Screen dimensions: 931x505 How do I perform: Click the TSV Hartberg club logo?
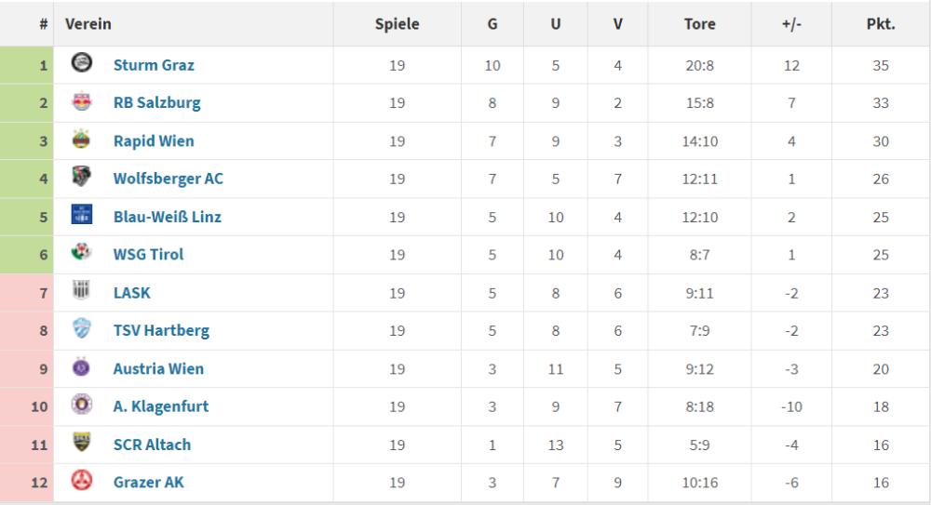tap(82, 329)
